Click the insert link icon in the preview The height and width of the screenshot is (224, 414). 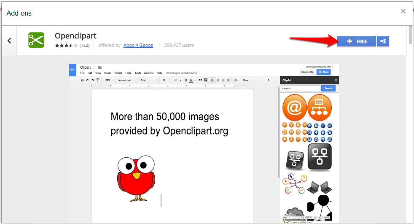coord(200,80)
